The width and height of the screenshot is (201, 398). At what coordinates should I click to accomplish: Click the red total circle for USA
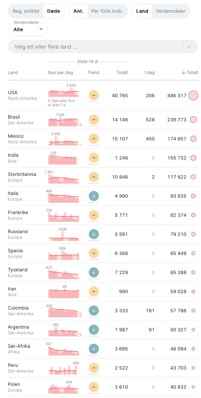point(193,95)
